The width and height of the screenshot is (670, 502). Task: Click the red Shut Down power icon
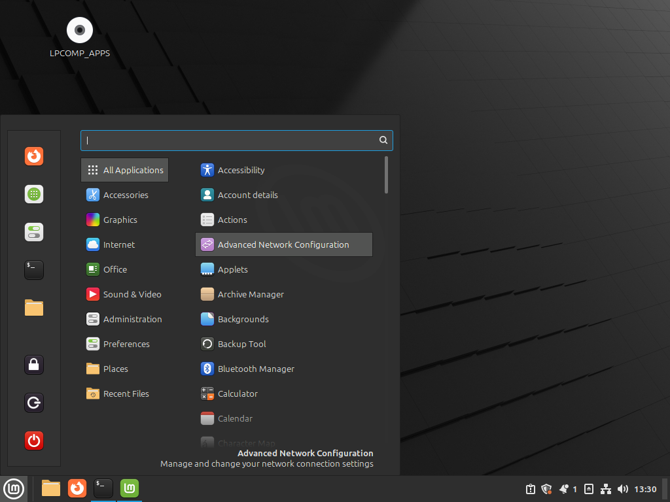point(34,441)
